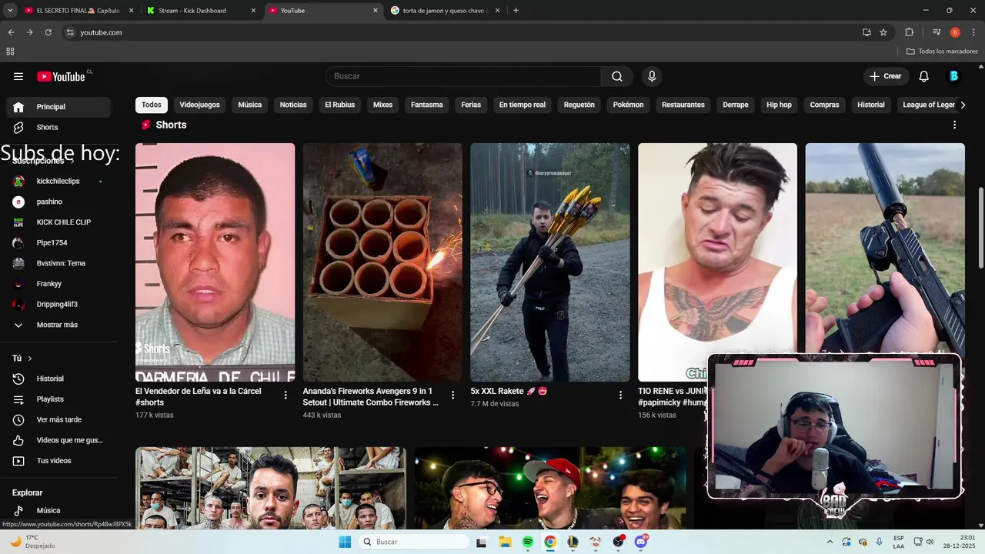The image size is (985, 554).
Task: Select the Reguetón filter chip
Action: click(579, 105)
